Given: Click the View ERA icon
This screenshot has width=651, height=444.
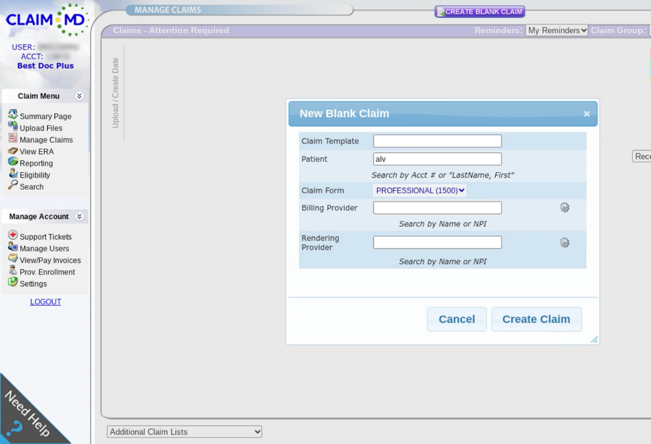Looking at the screenshot, I should pyautogui.click(x=13, y=151).
